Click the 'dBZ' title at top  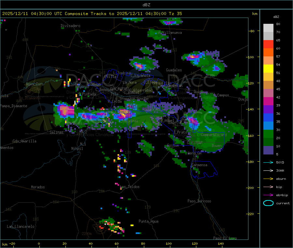tap(146, 5)
